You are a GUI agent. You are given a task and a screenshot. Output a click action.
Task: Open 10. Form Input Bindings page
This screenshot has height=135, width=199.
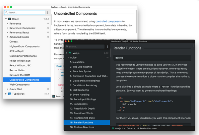pos(87,99)
